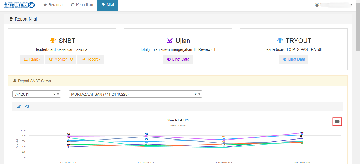Open the Rank dropdown button
The height and width of the screenshot is (164, 360).
[32, 59]
